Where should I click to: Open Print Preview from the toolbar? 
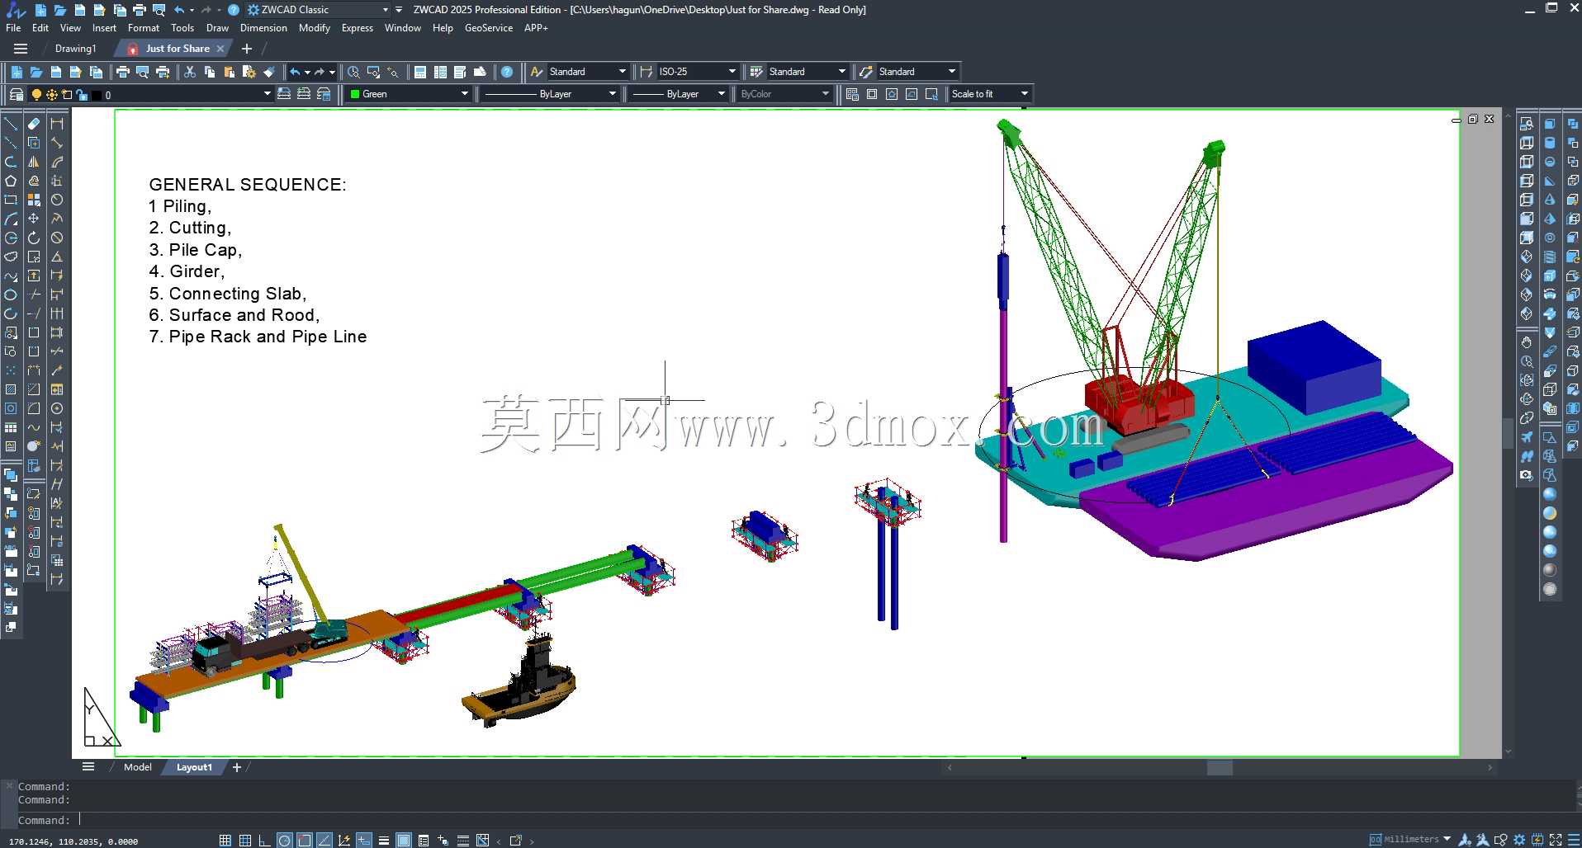(143, 72)
